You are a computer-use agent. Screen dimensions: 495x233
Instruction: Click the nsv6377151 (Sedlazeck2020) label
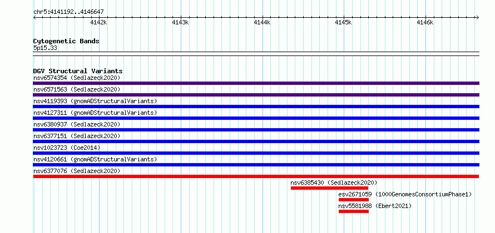77,136
